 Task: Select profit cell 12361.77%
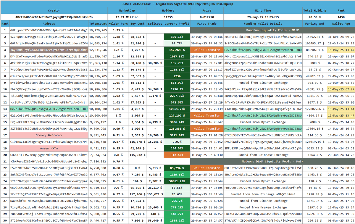point(177,109)
